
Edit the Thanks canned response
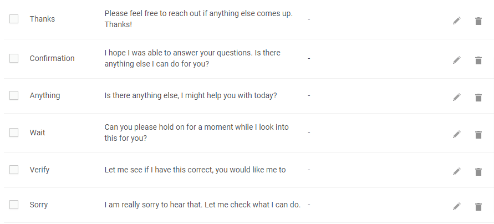pos(456,21)
